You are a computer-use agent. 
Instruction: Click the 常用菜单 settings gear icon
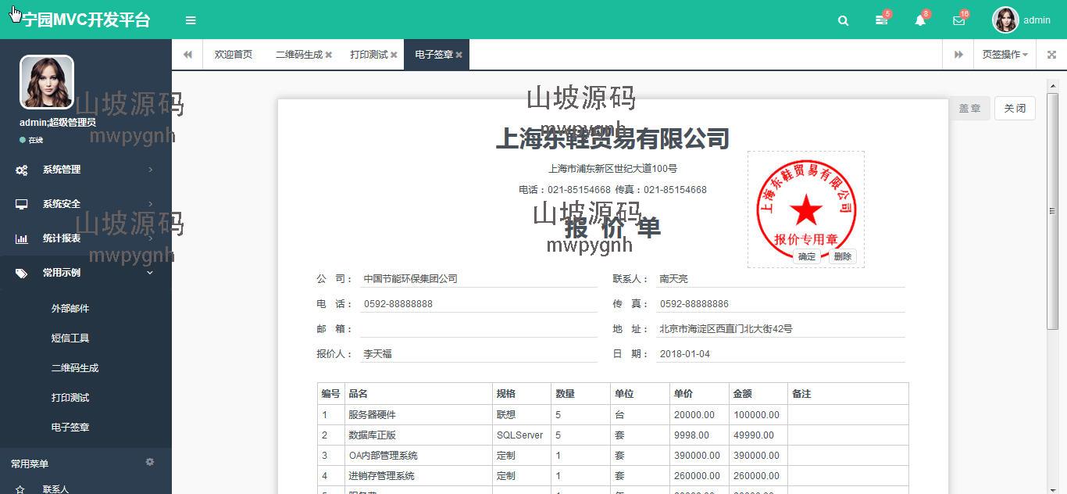150,463
